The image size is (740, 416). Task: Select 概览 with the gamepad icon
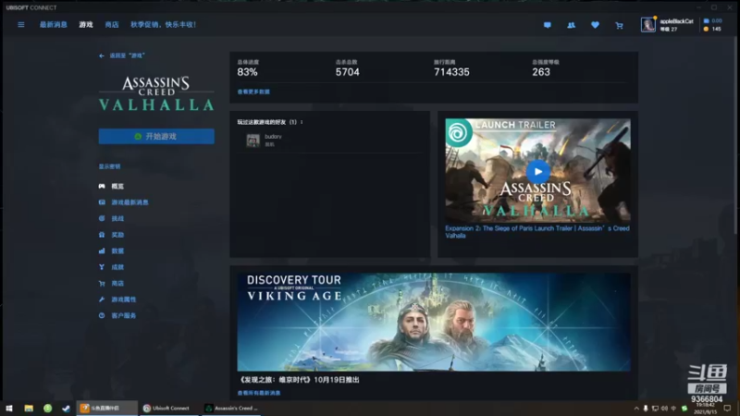point(111,187)
